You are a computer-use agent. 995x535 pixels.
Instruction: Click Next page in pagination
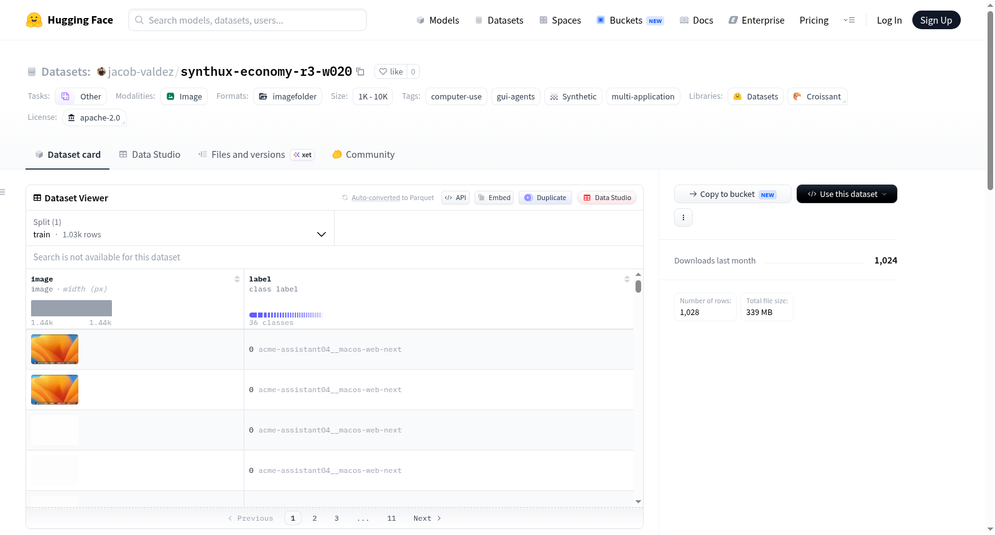427,518
